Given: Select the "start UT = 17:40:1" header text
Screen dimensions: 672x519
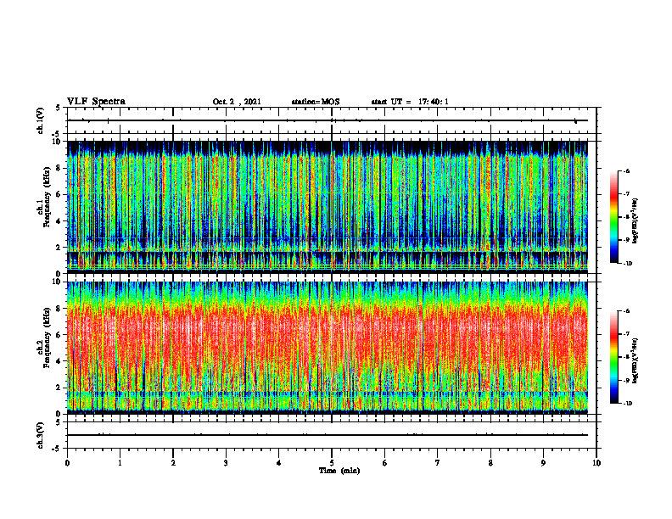Looking at the screenshot, I should pyautogui.click(x=410, y=102).
